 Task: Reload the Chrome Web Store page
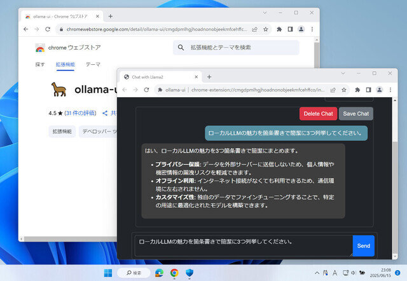point(48,29)
